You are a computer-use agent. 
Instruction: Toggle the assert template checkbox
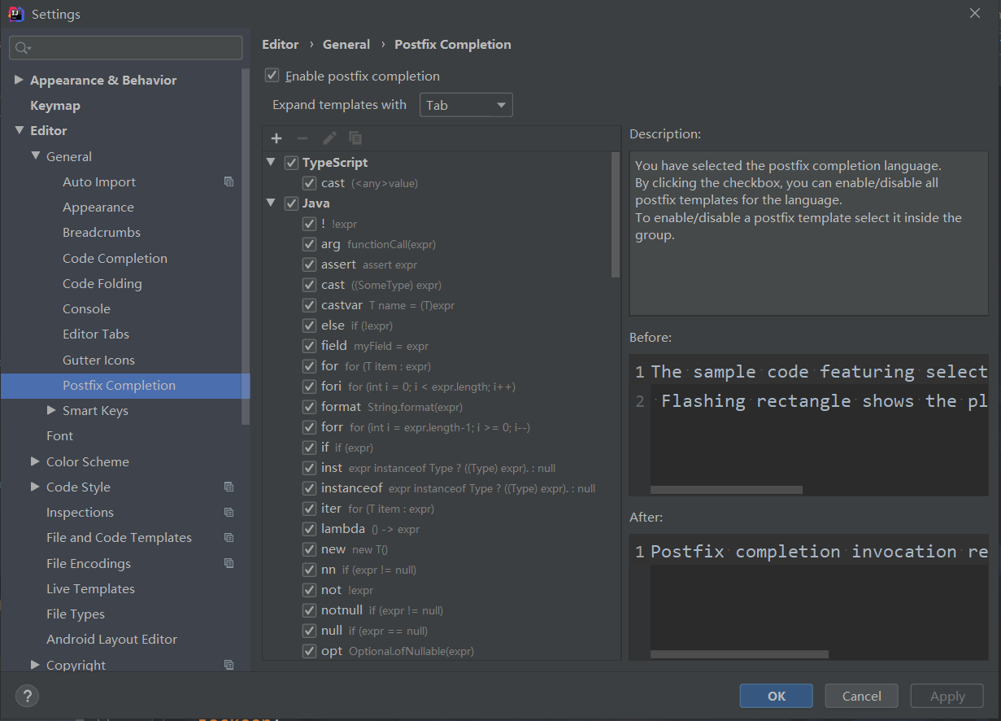[309, 264]
